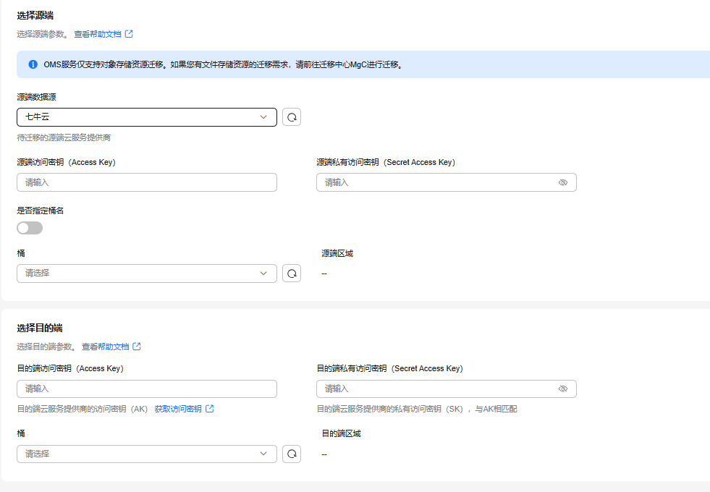Open external link icon beside source help doc
710x492 pixels.
pyautogui.click(x=129, y=34)
